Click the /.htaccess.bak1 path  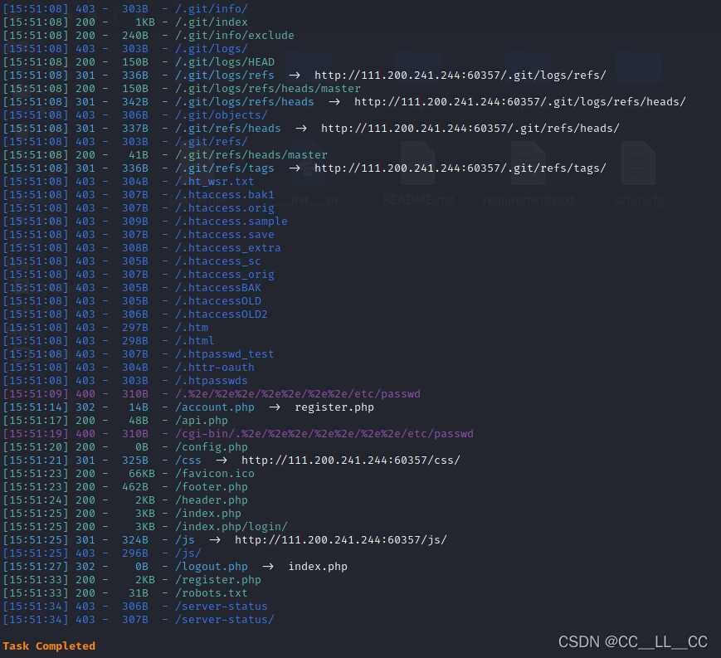click(x=225, y=195)
